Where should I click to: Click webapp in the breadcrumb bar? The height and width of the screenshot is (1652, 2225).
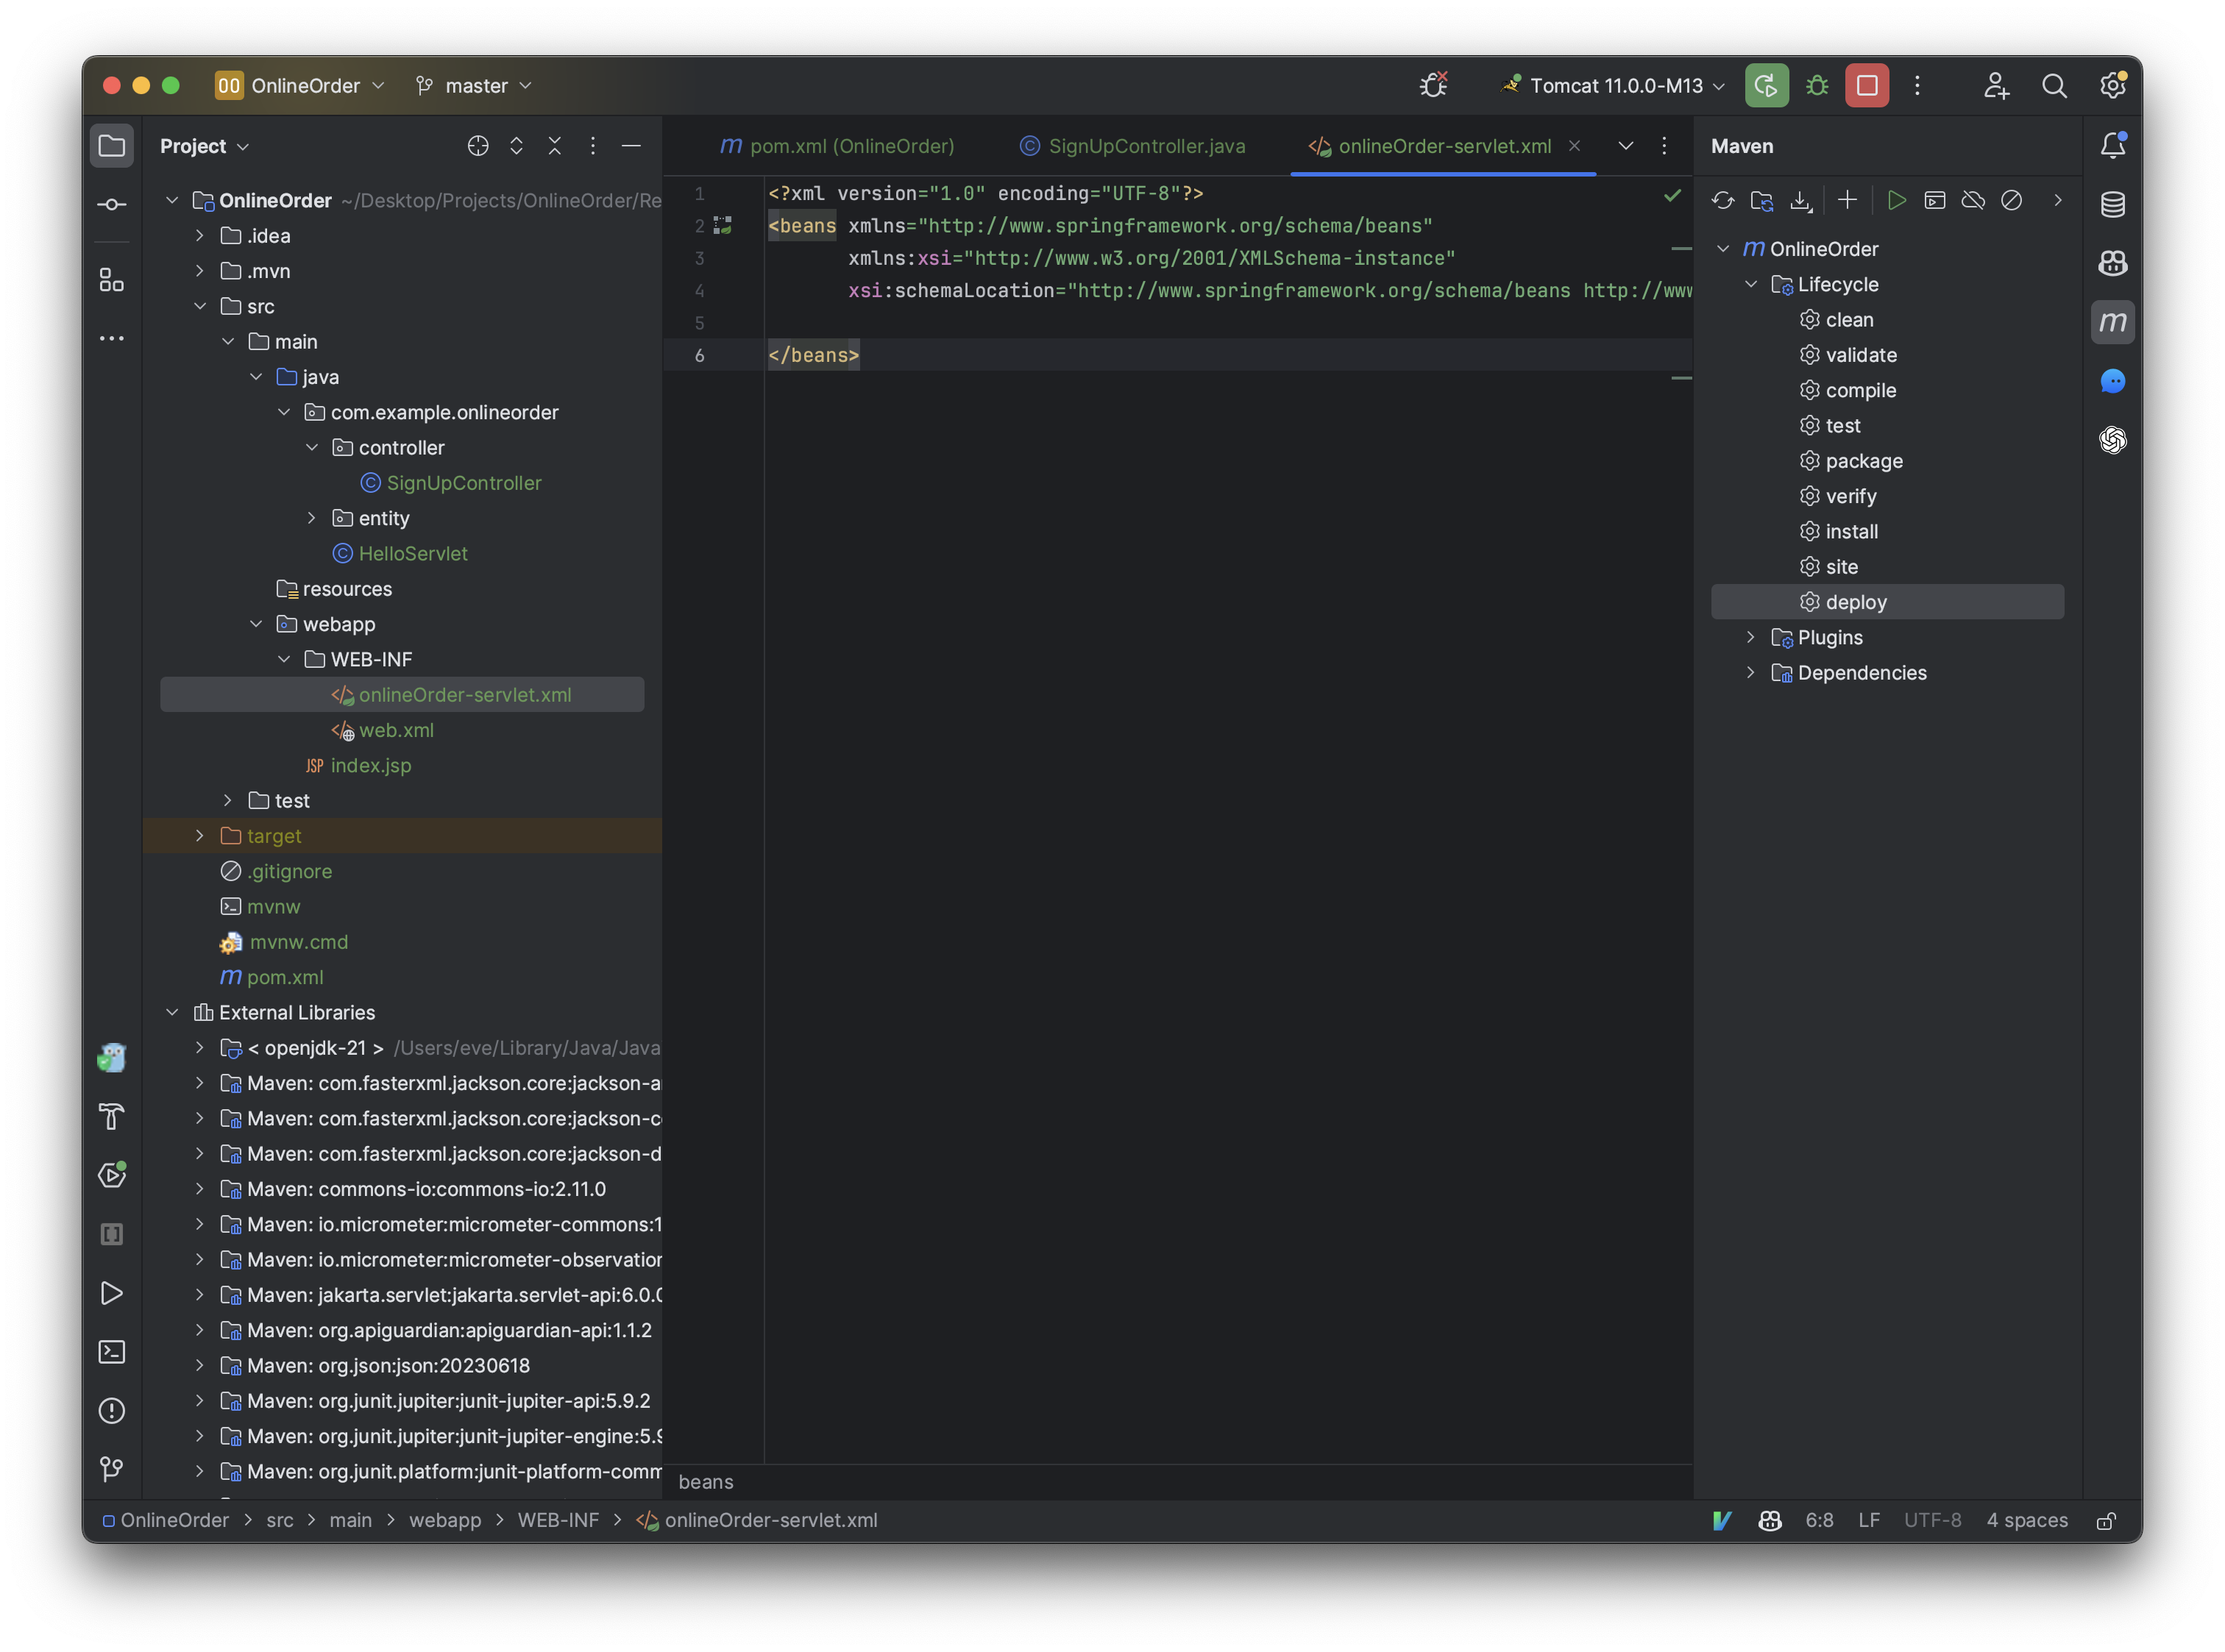446,1520
